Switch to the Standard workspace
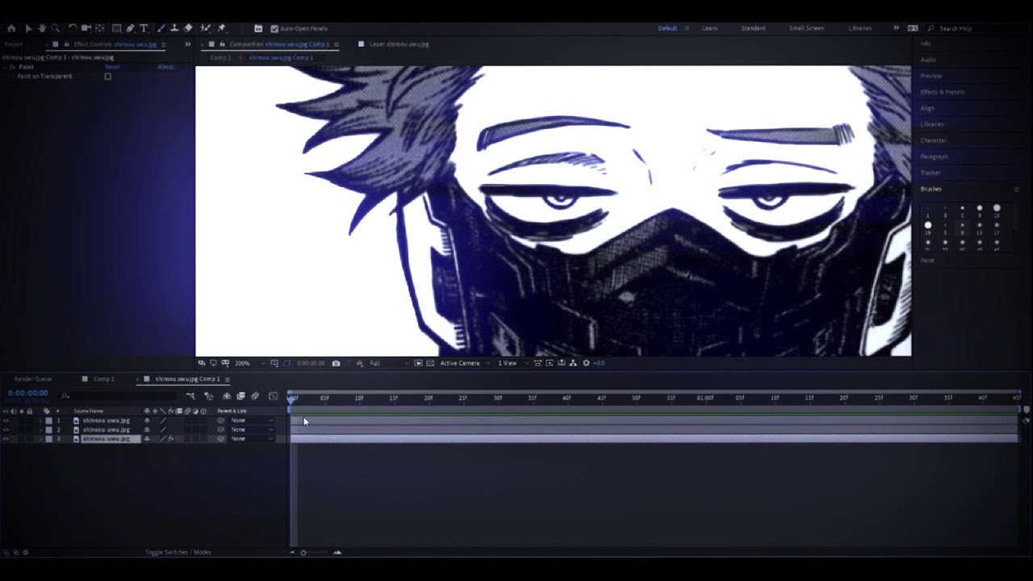The width and height of the screenshot is (1033, 581). 753,28
